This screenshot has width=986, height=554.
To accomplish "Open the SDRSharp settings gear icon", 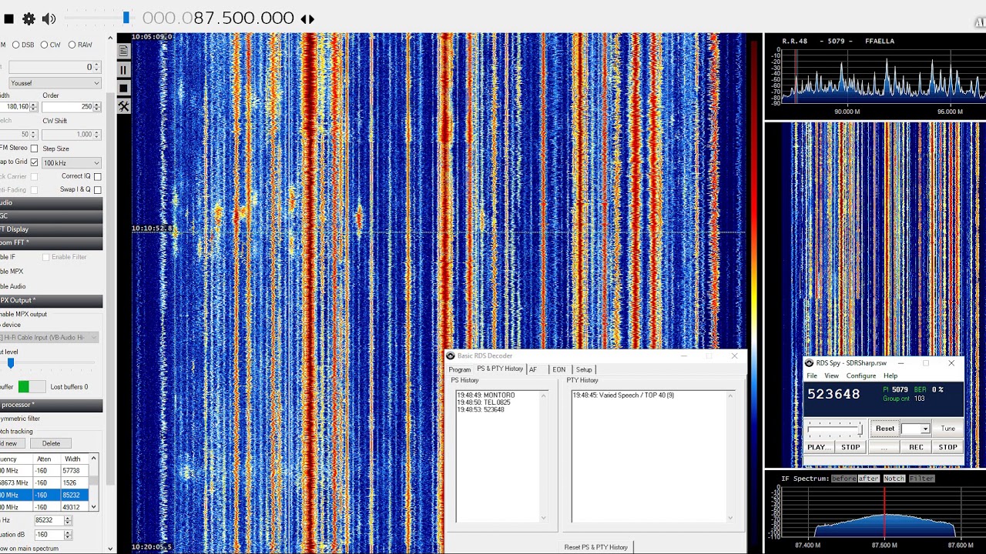I will tap(29, 18).
